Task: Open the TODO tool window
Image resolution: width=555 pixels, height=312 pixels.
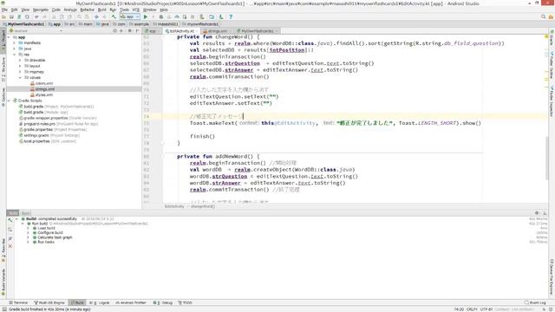Action: coord(185,302)
